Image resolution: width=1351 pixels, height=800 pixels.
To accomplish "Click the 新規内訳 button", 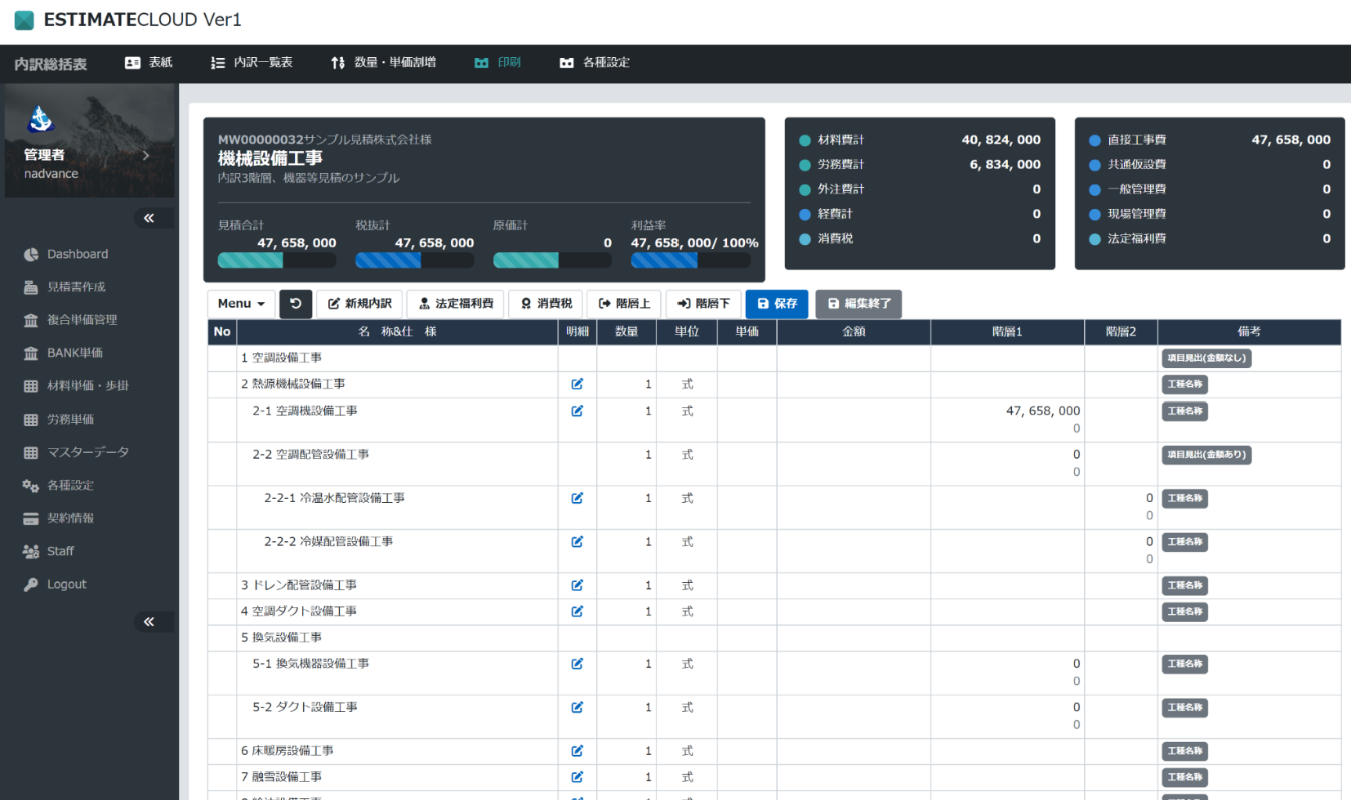I will point(359,304).
